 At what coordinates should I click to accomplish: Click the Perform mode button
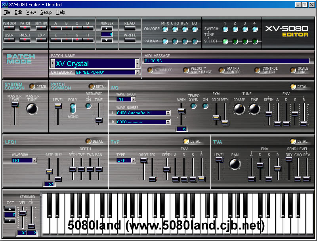9,28
